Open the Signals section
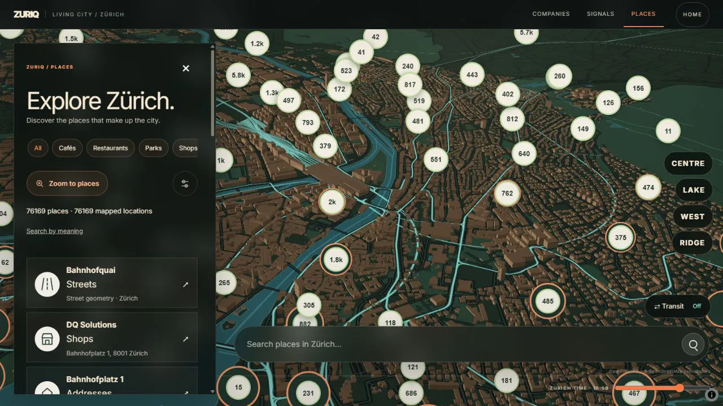 point(600,14)
